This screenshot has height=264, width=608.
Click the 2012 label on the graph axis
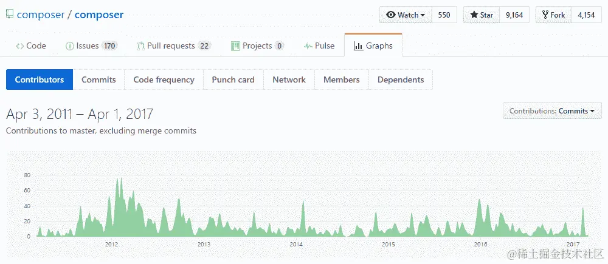[x=111, y=245]
